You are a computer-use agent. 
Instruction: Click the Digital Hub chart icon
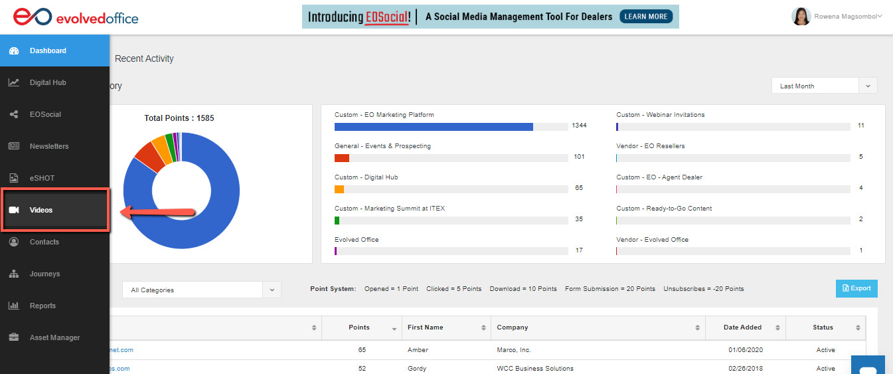click(14, 83)
